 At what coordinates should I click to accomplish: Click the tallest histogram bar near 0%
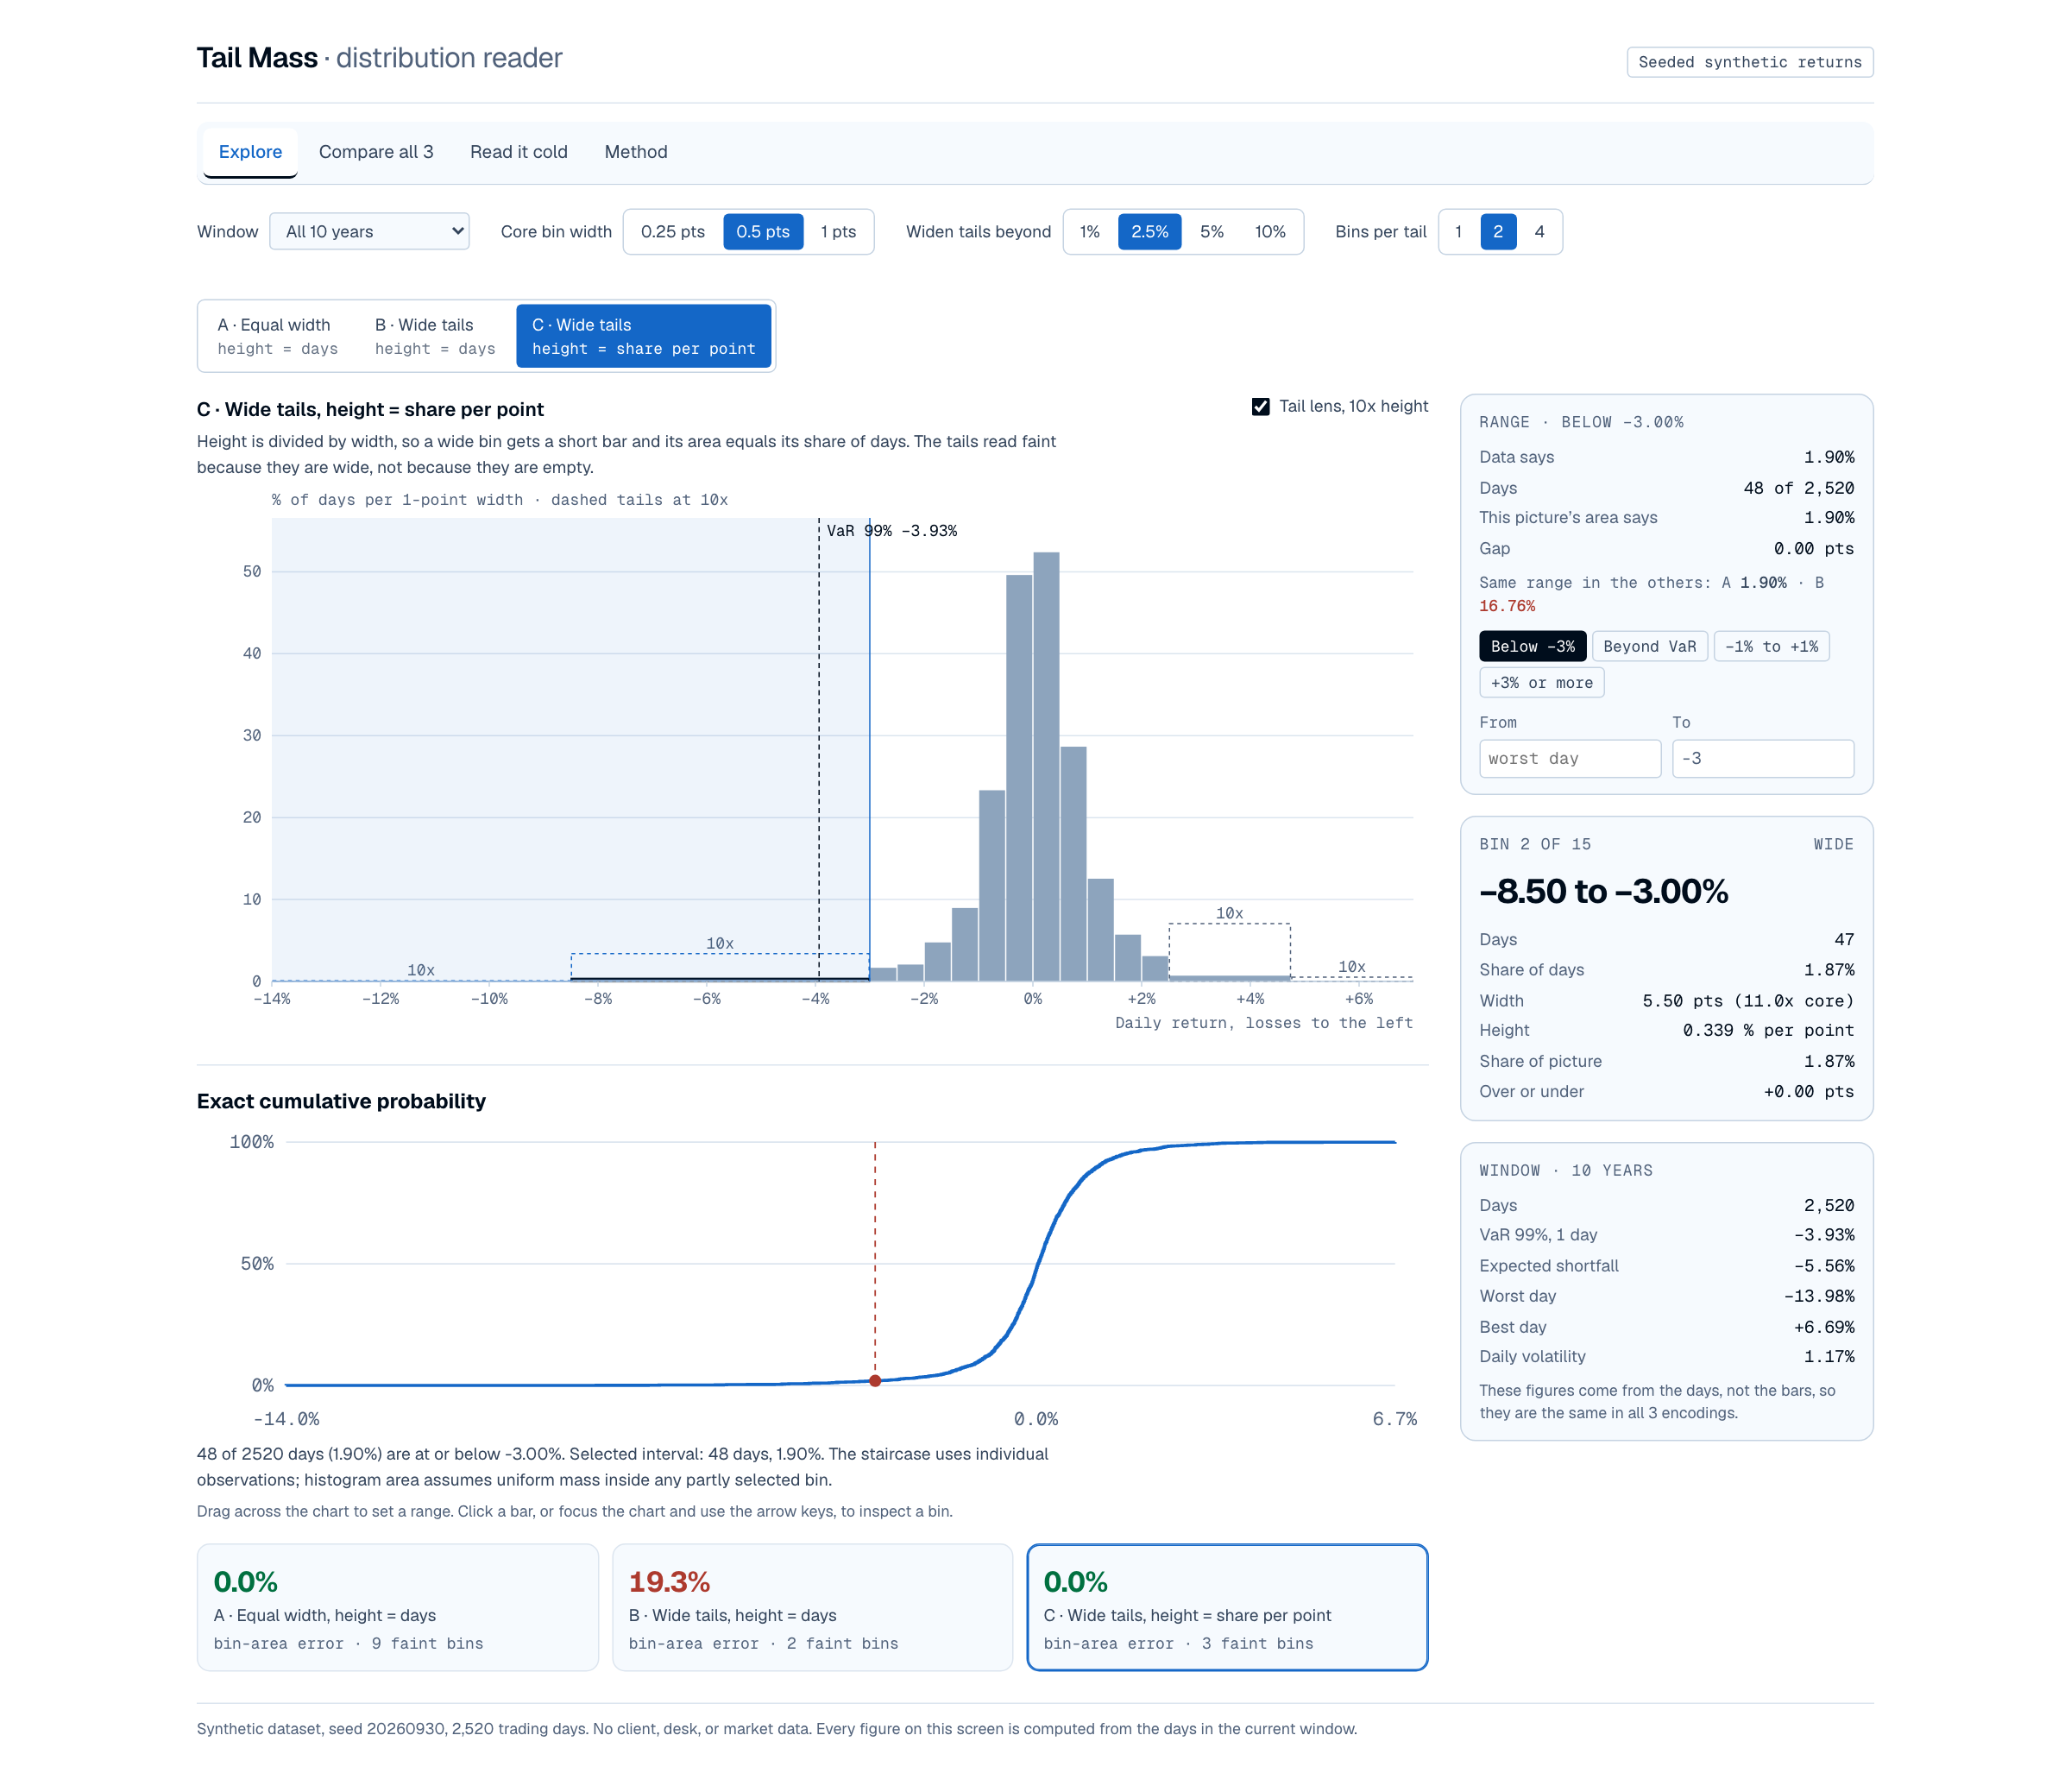coord(1047,766)
